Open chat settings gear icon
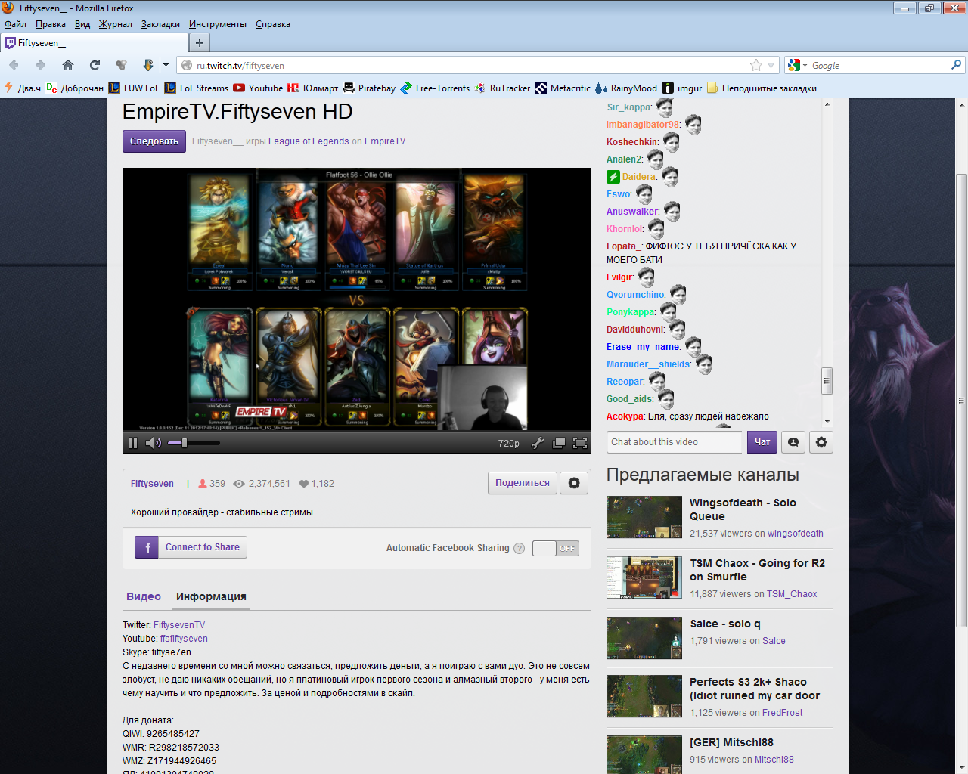The width and height of the screenshot is (968, 774). [821, 442]
